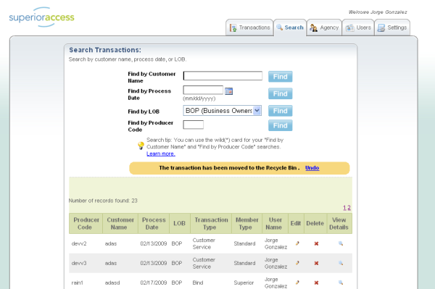Focus the Process Date input field

(x=203, y=90)
